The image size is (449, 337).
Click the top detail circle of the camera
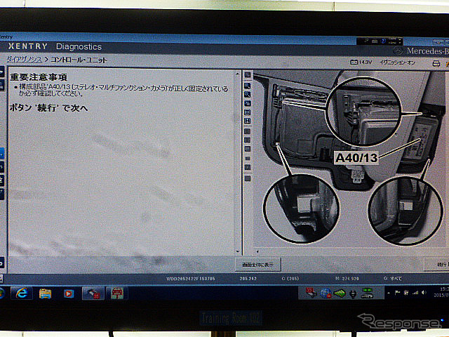(363, 112)
